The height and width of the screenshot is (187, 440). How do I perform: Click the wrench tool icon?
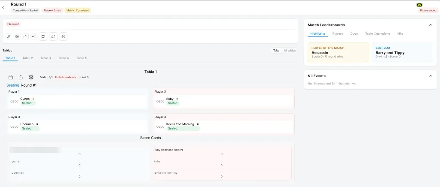coord(9,36)
